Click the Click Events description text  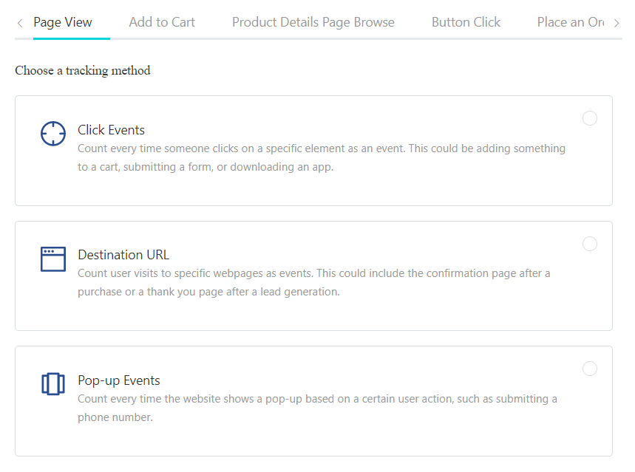point(321,157)
